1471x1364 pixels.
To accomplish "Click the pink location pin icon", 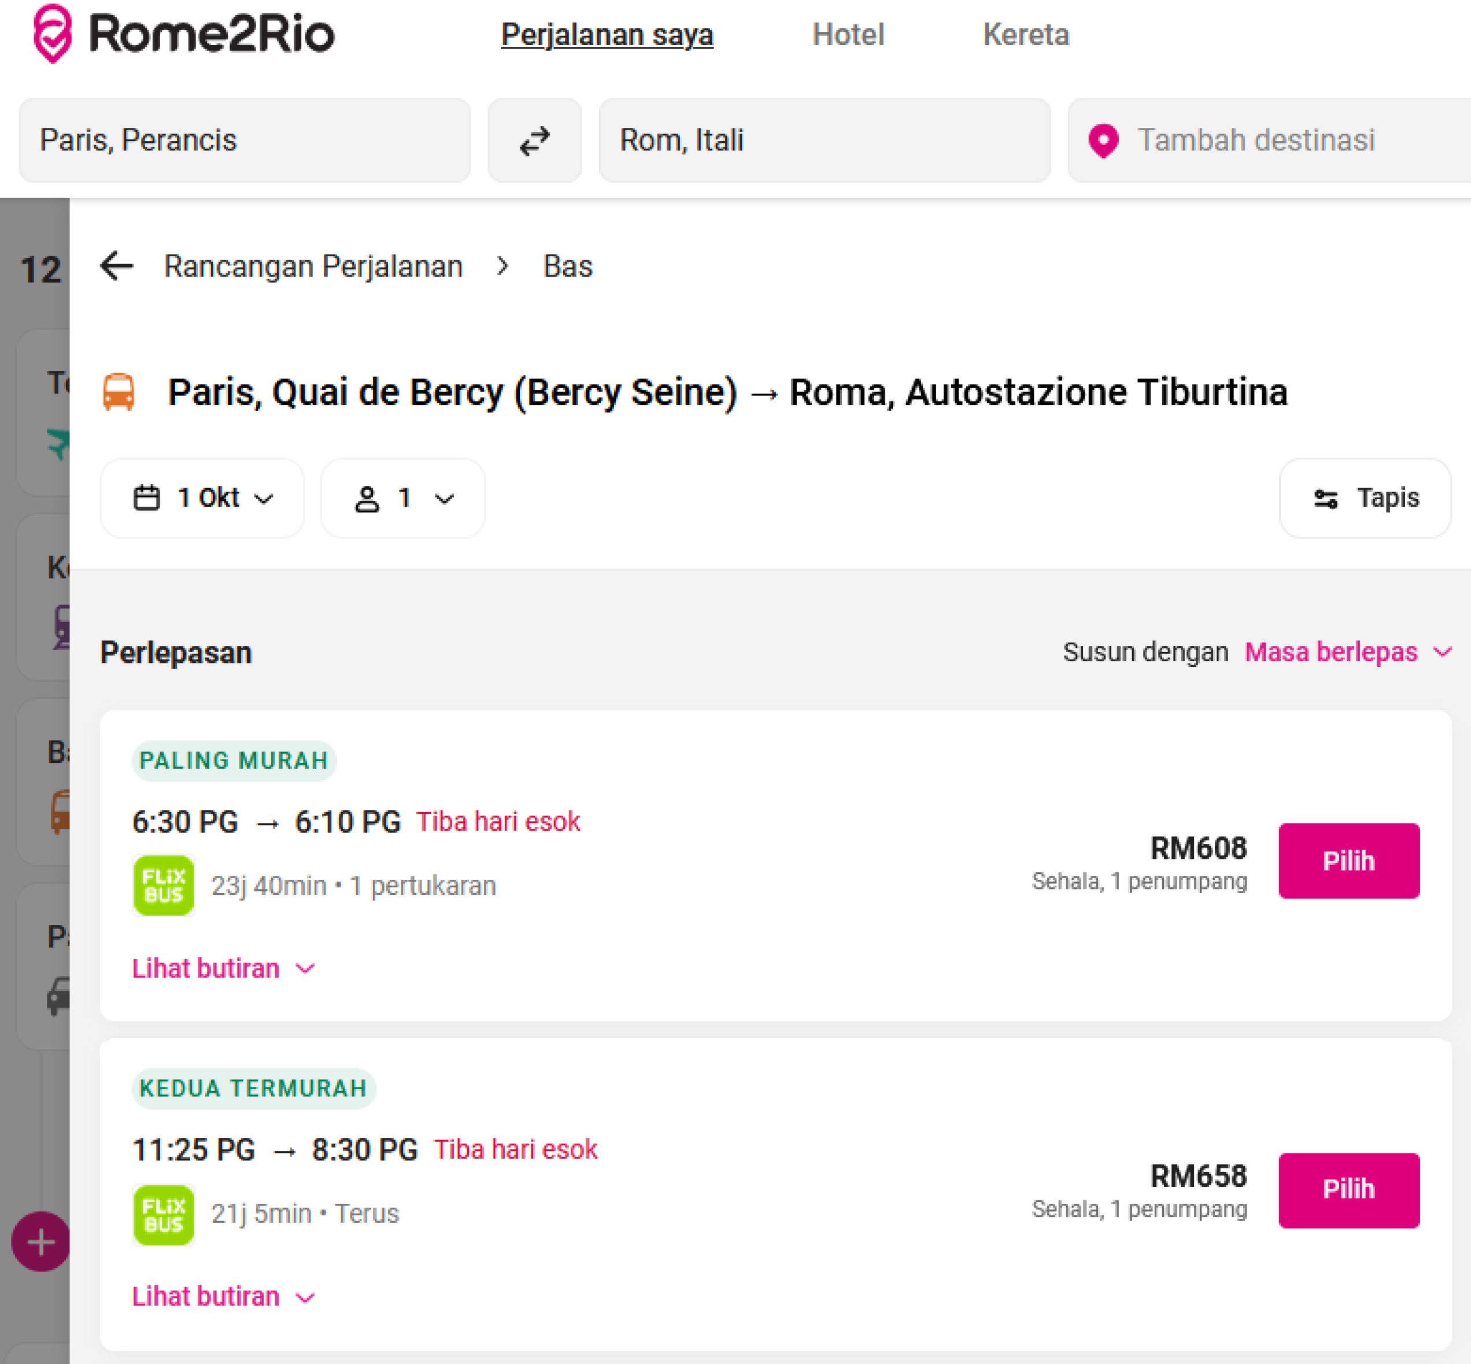I will 1103,140.
